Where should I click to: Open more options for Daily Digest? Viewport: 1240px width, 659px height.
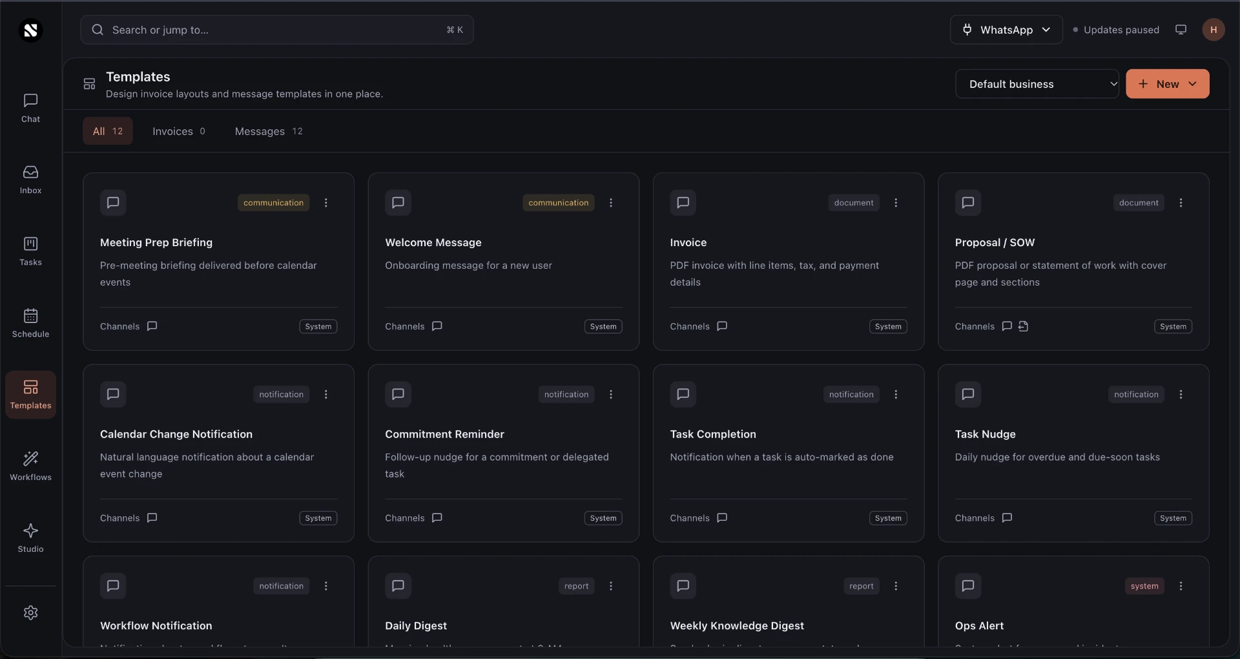[611, 586]
